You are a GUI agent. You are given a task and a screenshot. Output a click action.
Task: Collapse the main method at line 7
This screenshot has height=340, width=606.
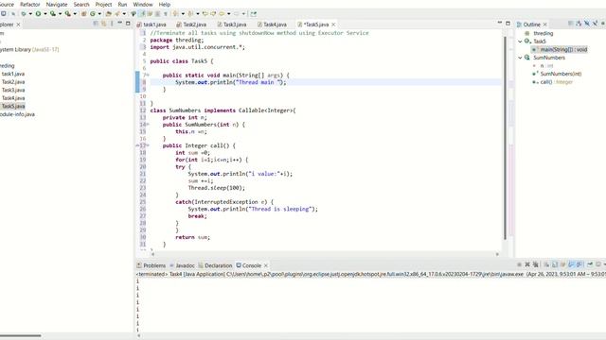(148, 75)
